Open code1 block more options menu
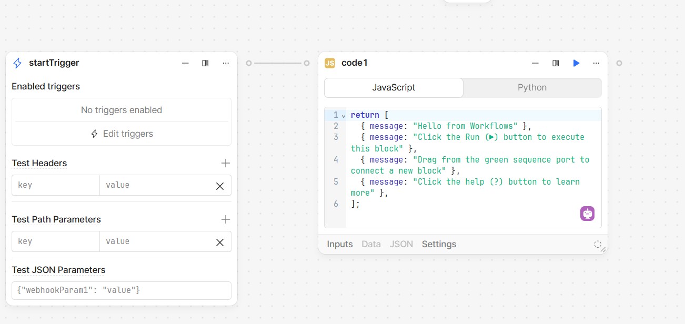The width and height of the screenshot is (685, 324). [596, 63]
